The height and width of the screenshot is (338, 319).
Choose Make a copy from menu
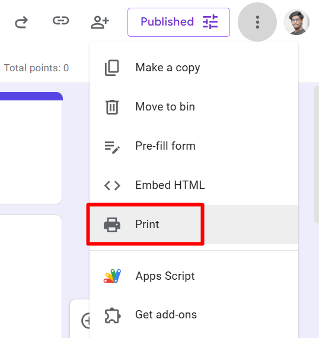[x=194, y=68]
